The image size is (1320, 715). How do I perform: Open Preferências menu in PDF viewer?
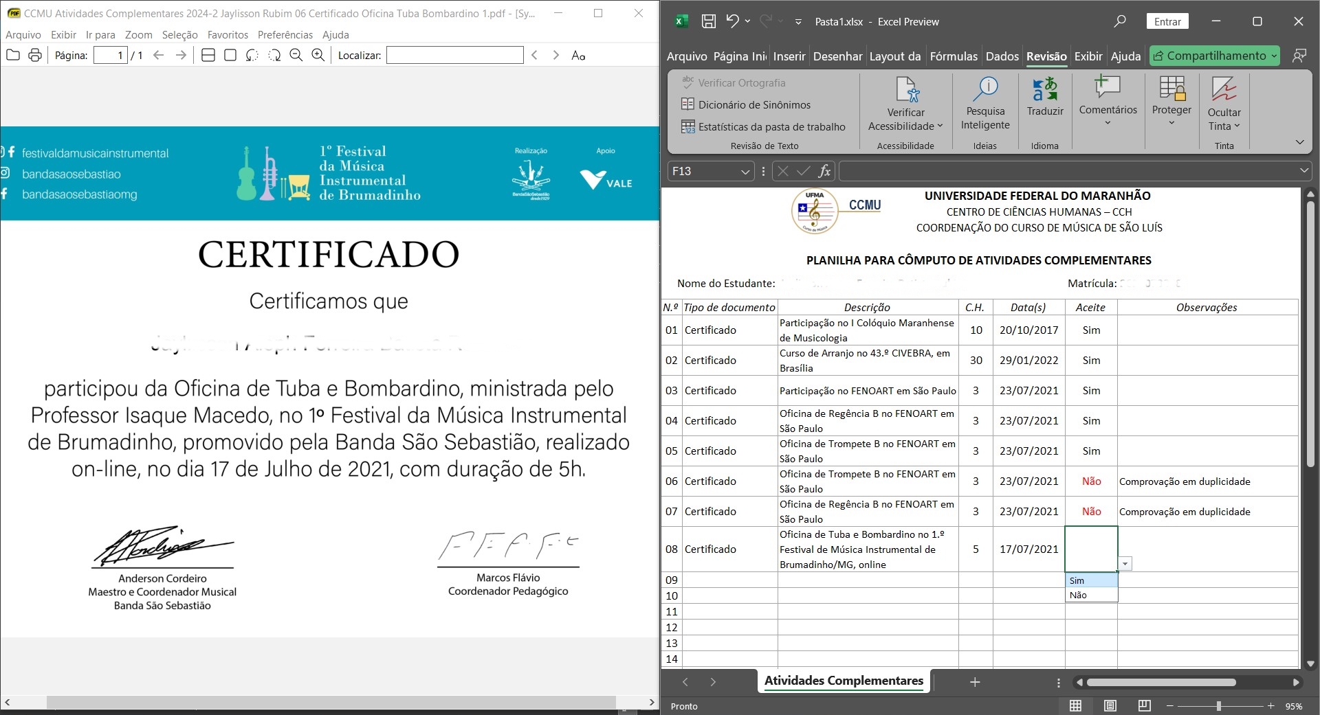tap(285, 34)
